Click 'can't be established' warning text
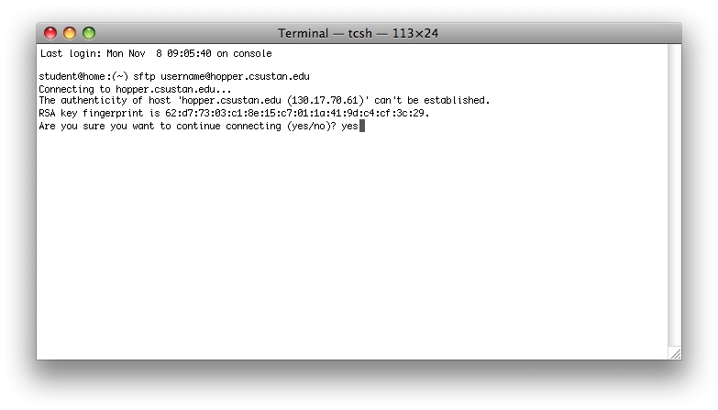718x410 pixels. 432,100
